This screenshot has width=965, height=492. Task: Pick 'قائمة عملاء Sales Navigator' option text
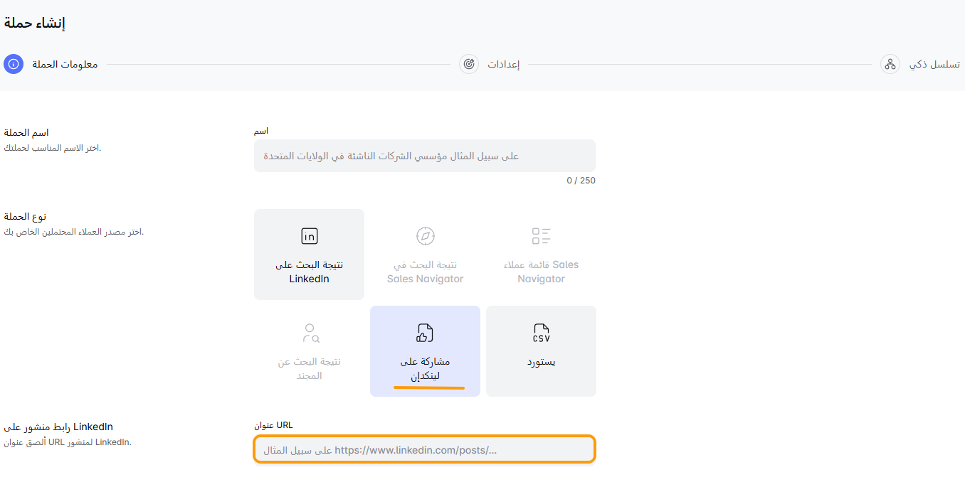tap(541, 272)
